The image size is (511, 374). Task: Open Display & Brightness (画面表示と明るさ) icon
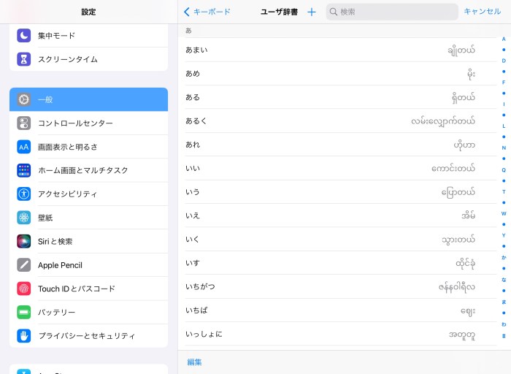[24, 147]
